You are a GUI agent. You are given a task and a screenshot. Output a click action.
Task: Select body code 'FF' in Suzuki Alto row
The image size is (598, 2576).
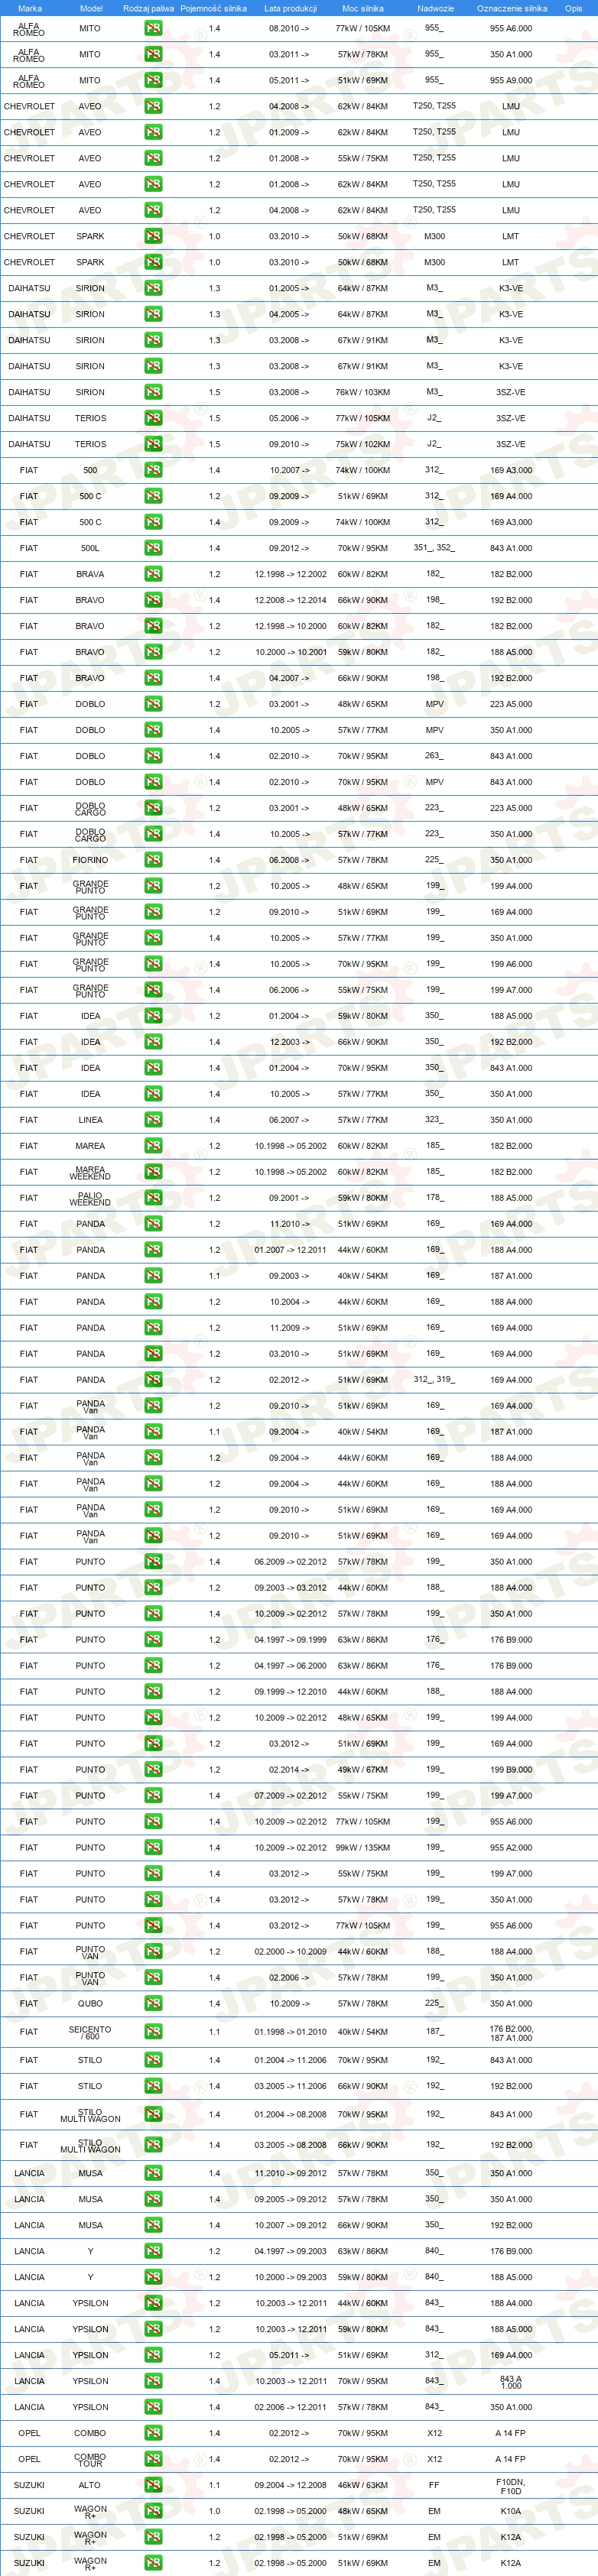(x=434, y=2485)
